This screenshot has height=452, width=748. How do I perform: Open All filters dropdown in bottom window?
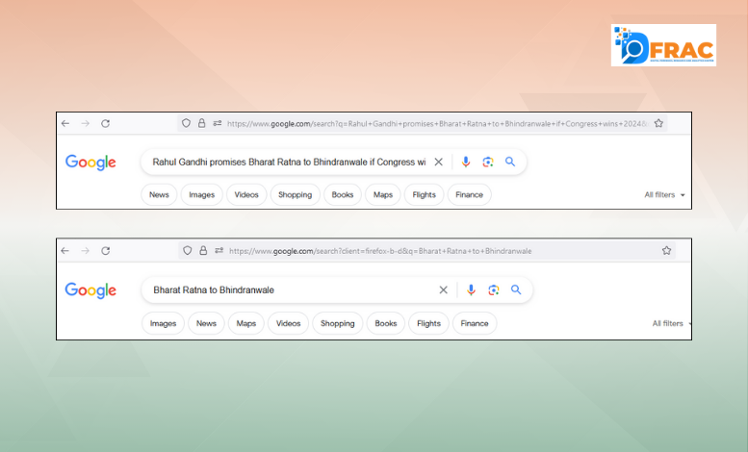click(x=672, y=323)
